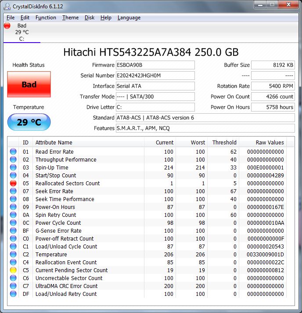
Task: Click the raw value 000000020543
Action: [x=265, y=247]
